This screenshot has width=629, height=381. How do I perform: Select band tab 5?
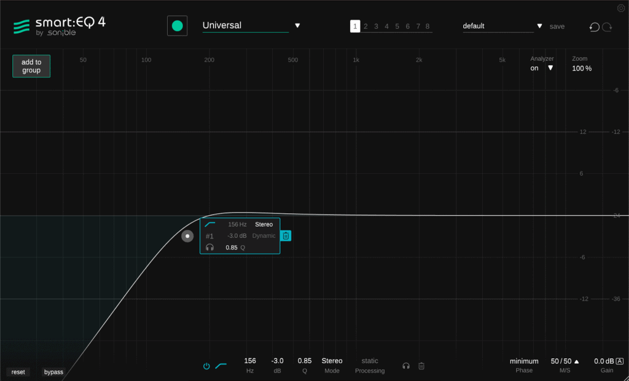click(x=396, y=26)
